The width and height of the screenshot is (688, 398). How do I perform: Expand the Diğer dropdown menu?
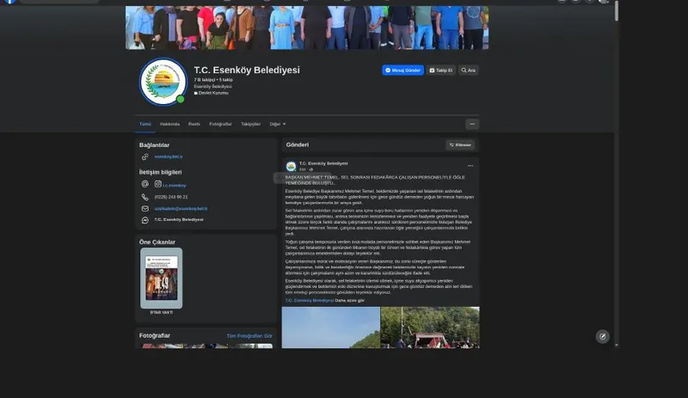click(277, 124)
